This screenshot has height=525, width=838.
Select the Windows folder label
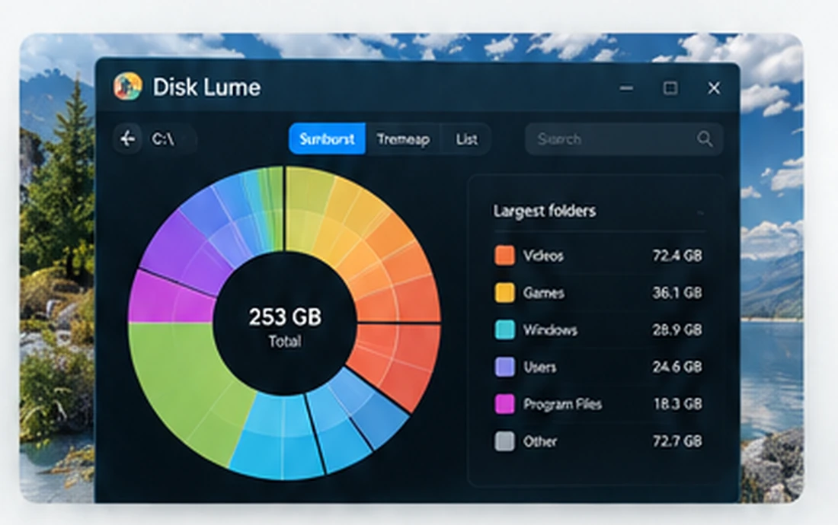tap(550, 329)
